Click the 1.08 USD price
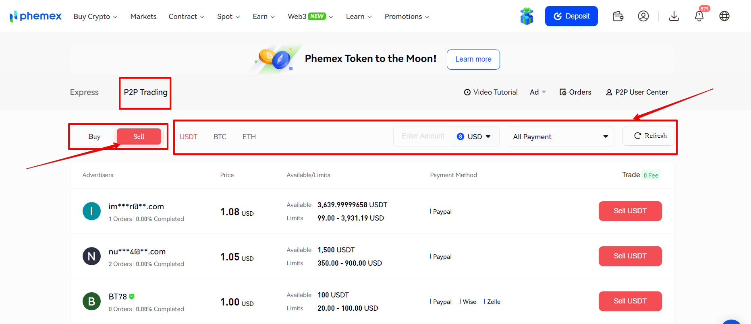 (237, 212)
